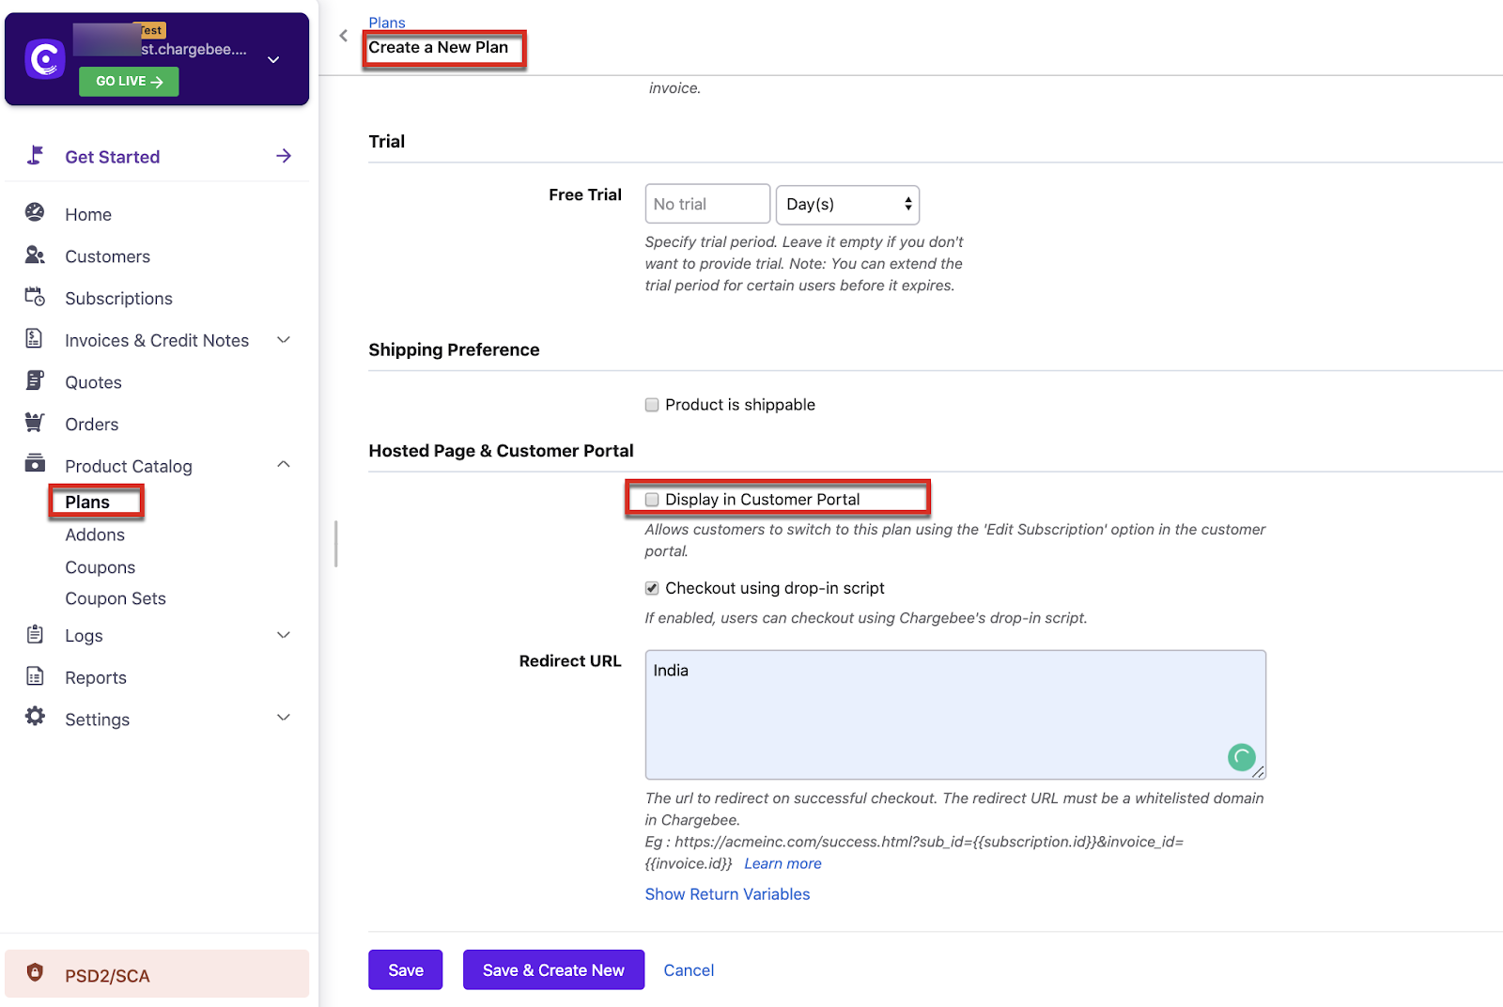Collapse the Product Catalog section

[284, 465]
